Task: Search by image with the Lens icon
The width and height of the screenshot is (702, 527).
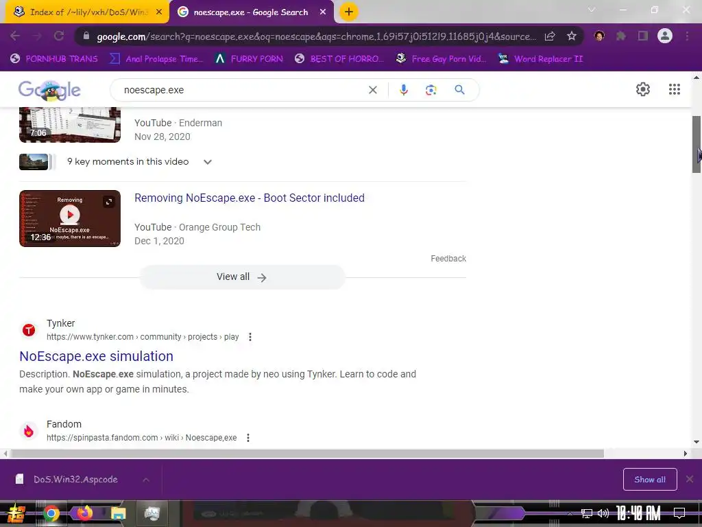Action: (431, 90)
